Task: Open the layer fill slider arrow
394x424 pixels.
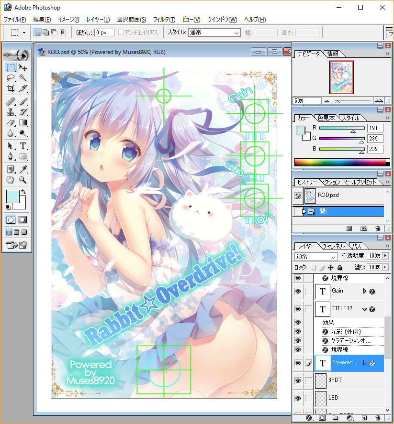Action: coord(385,267)
